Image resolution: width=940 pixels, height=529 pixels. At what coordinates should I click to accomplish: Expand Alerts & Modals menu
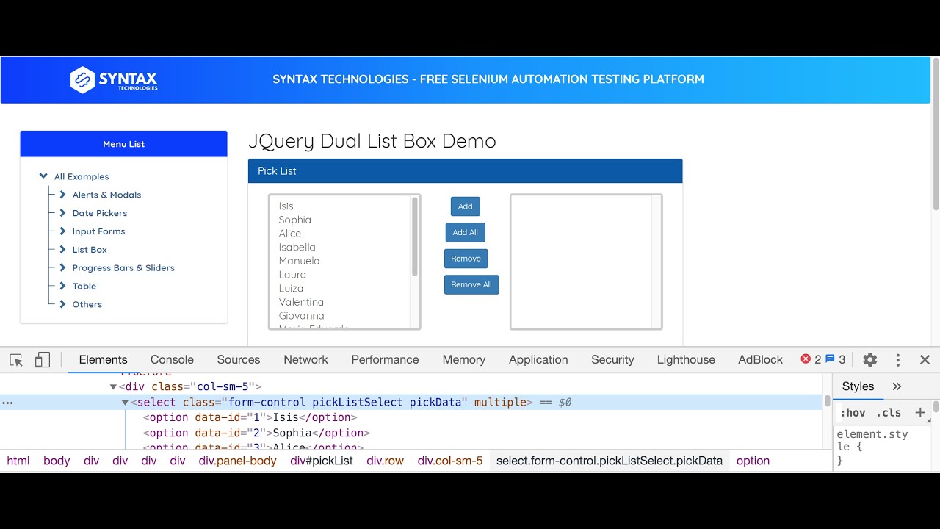[62, 195]
